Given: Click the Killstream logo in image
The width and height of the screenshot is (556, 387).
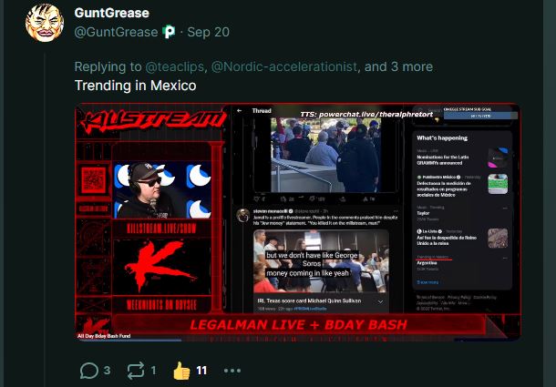Looking at the screenshot, I should [153, 121].
